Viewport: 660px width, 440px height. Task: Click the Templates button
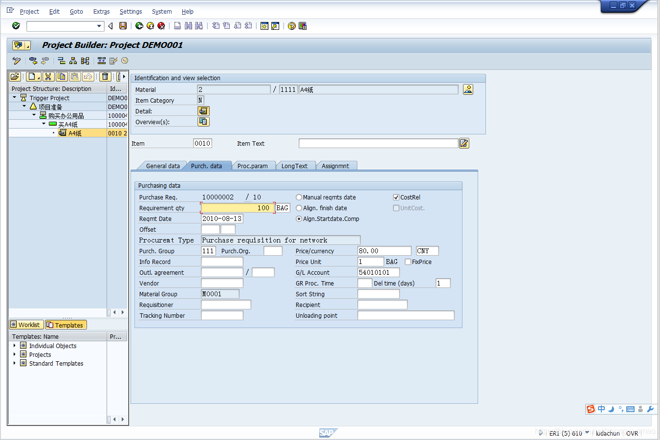click(x=66, y=325)
